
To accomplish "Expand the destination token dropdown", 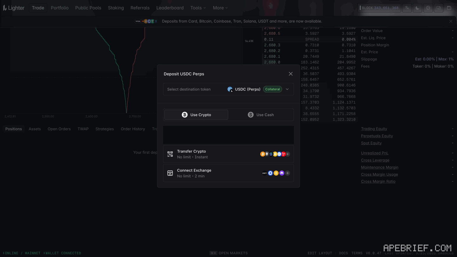I will [287, 89].
